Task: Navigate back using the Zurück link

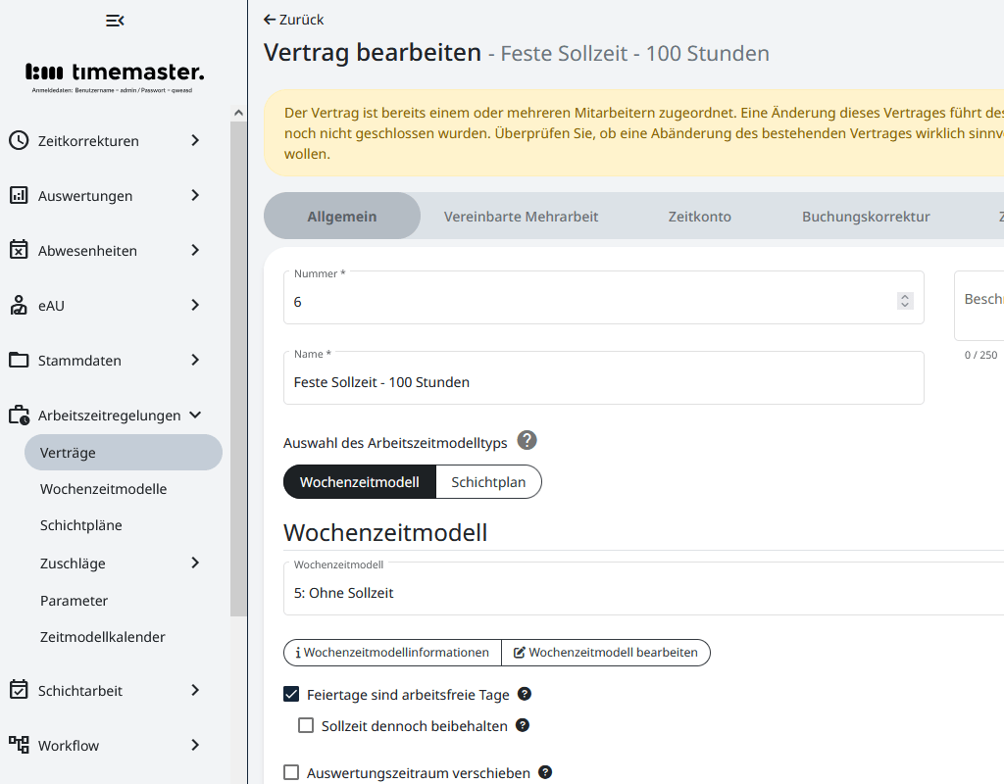Action: click(x=292, y=19)
